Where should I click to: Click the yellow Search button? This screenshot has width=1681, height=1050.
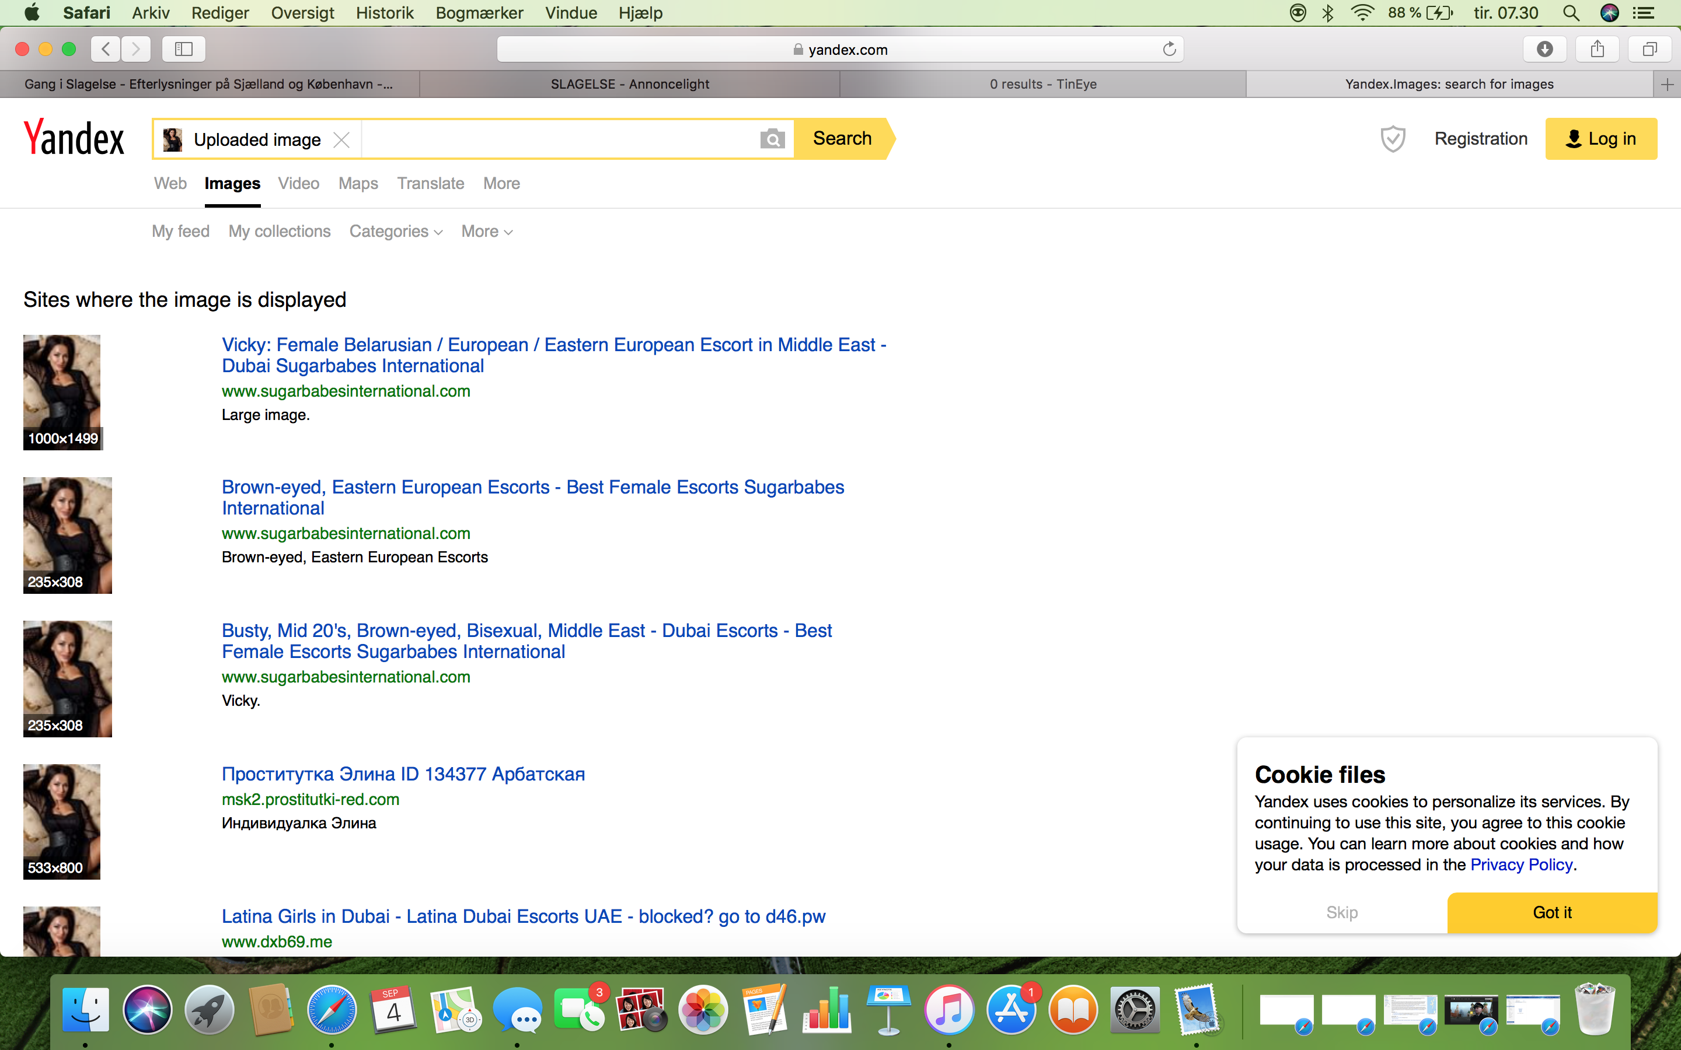pyautogui.click(x=843, y=139)
